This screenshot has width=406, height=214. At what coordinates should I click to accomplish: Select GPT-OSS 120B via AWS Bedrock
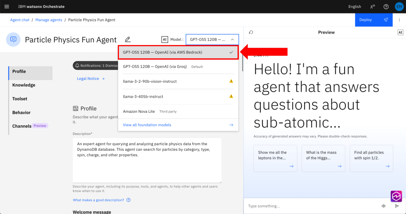pyautogui.click(x=178, y=52)
